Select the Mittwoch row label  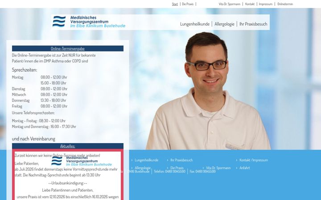[x=19, y=95]
